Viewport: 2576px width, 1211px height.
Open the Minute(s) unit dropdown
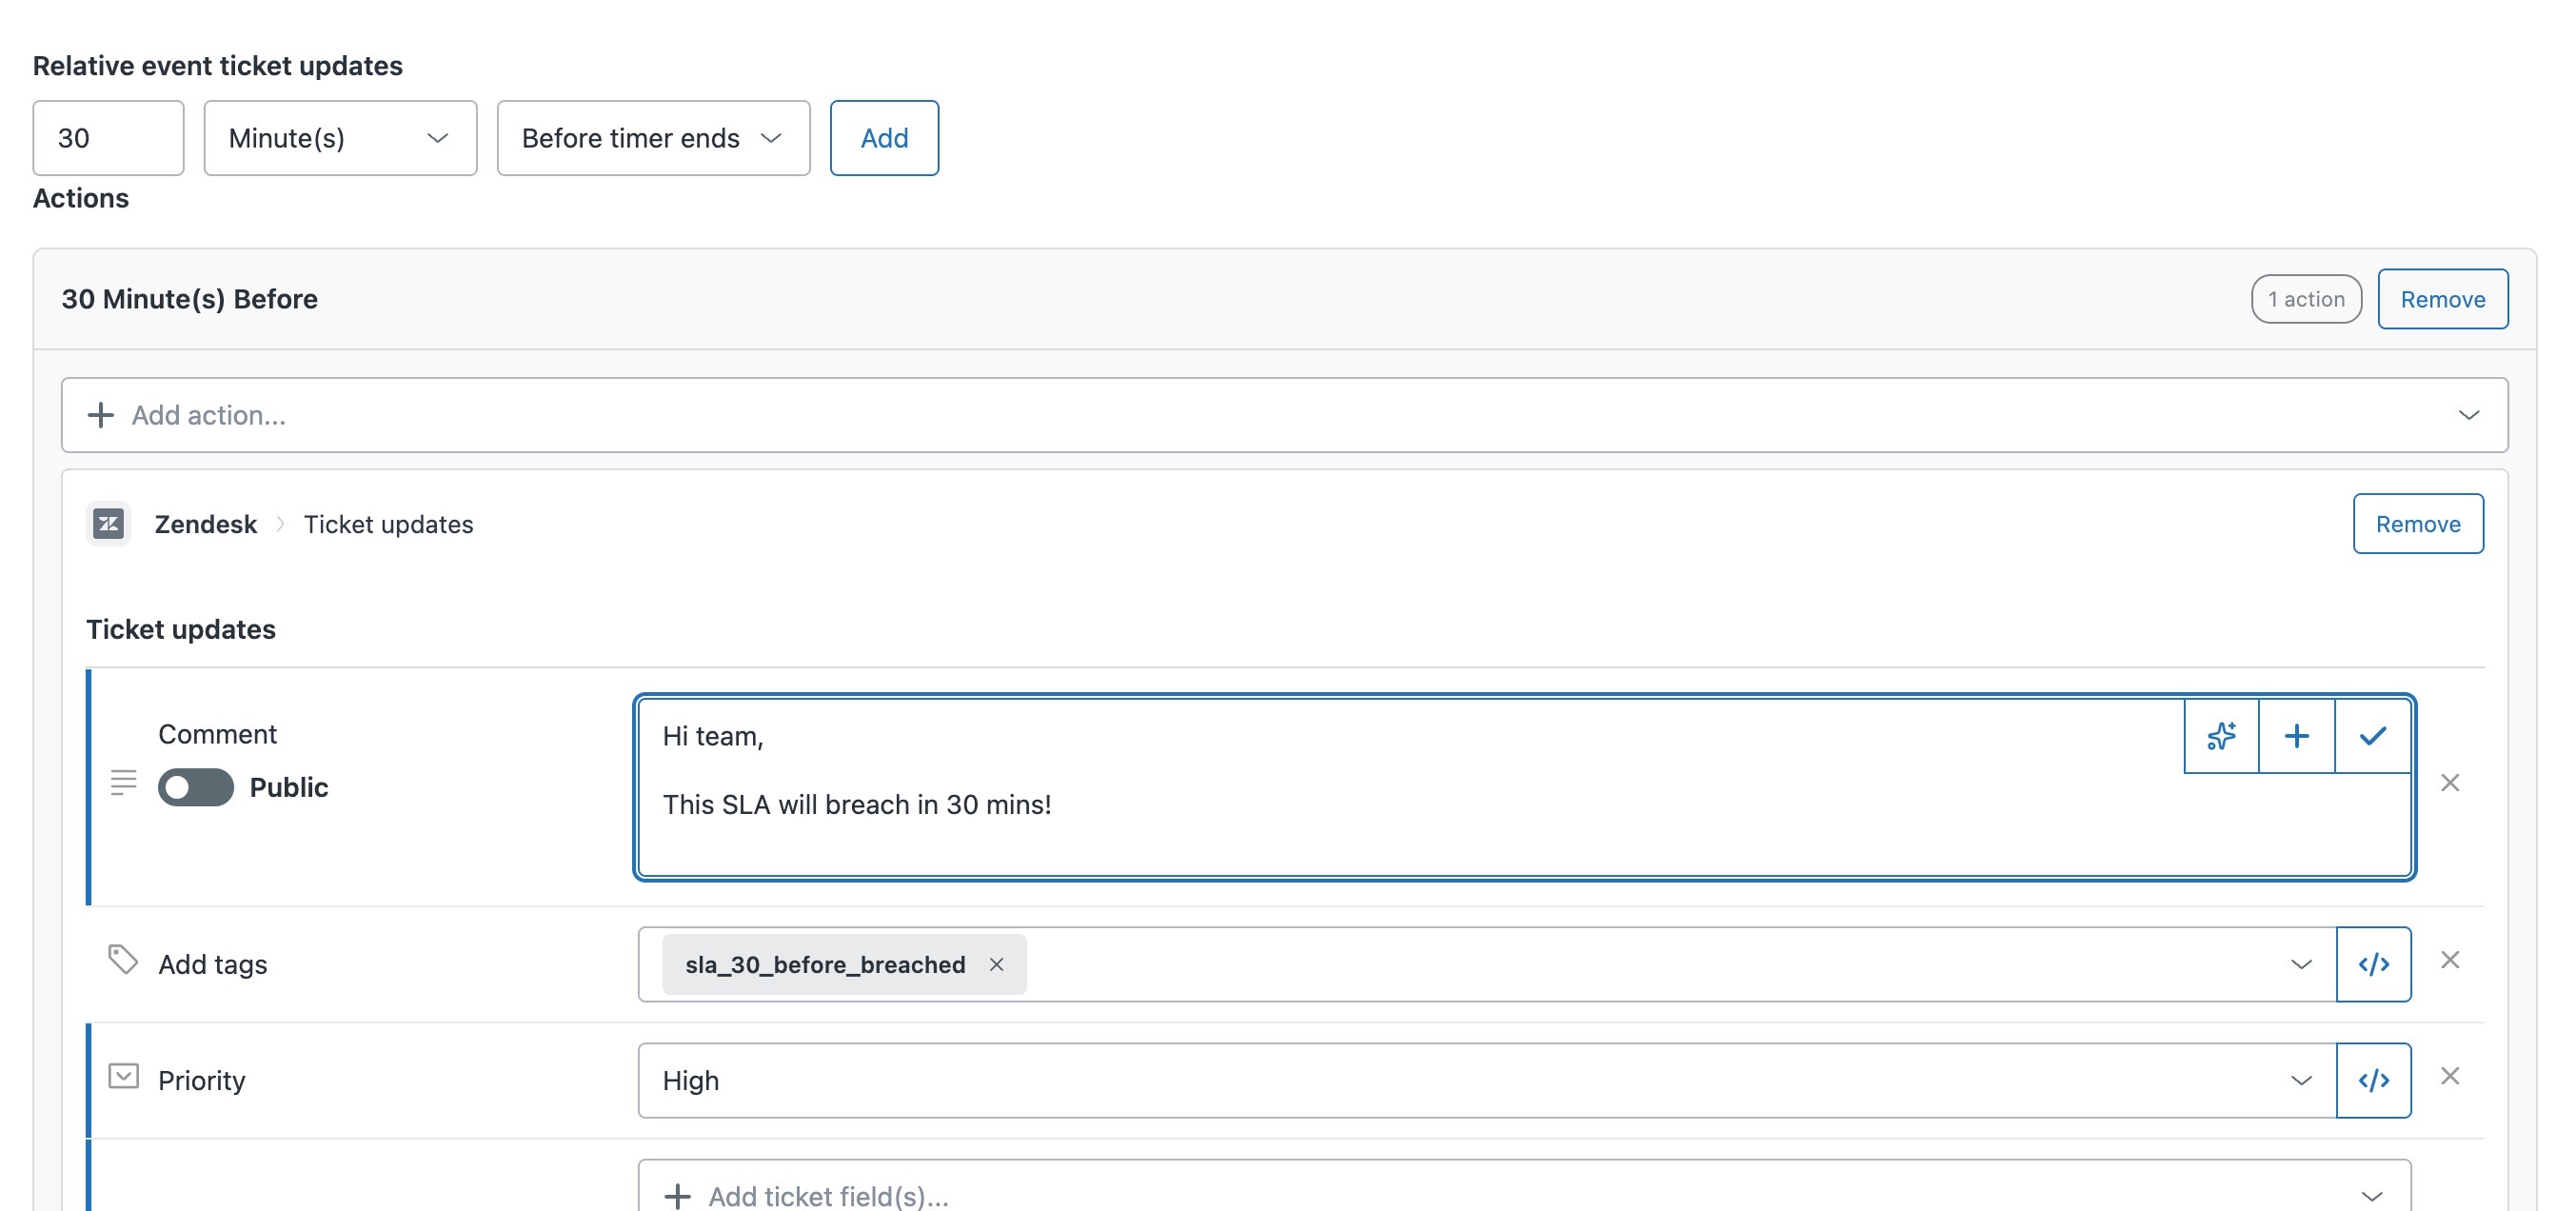[340, 138]
